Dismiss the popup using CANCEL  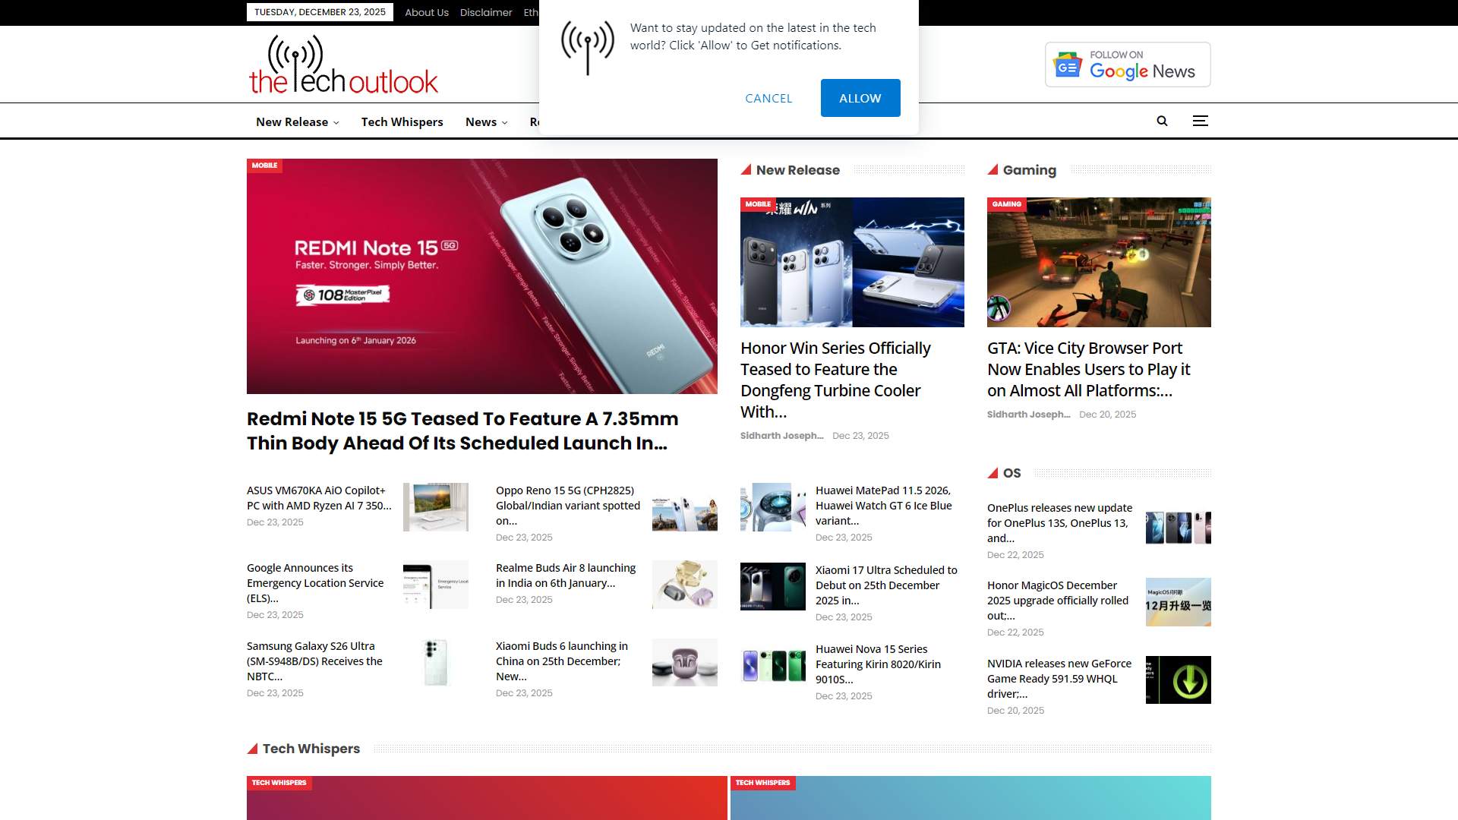tap(768, 98)
